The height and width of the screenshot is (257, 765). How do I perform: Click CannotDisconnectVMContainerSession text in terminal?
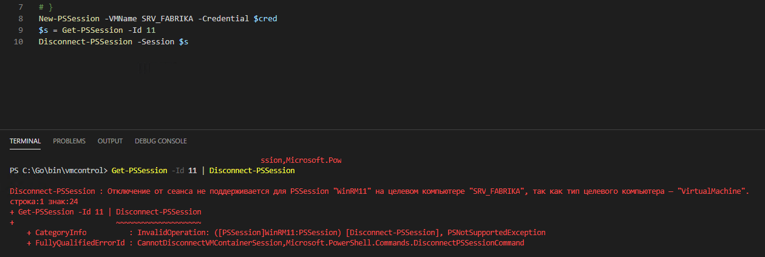tap(209, 243)
